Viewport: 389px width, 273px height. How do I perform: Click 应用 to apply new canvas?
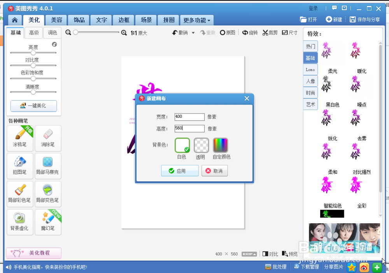(x=180, y=171)
